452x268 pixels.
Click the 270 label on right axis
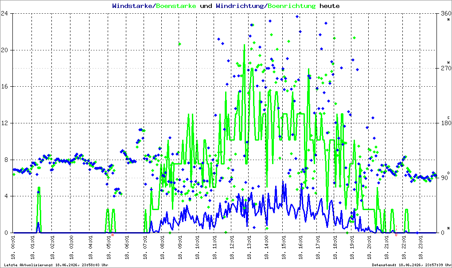[446, 68]
